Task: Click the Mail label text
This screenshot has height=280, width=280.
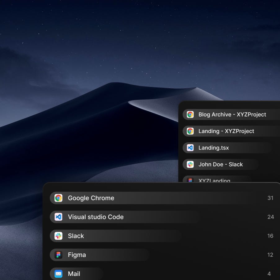Action: coord(74,274)
